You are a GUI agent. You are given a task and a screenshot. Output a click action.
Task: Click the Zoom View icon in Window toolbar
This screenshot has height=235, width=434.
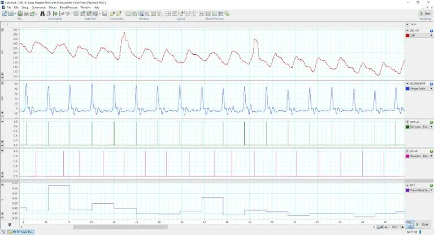coord(140,13)
